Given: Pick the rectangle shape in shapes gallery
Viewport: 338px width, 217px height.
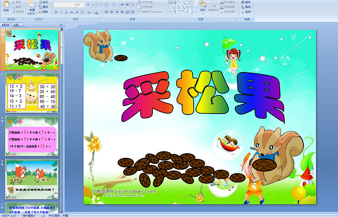Looking at the screenshot, I should tap(188, 2).
